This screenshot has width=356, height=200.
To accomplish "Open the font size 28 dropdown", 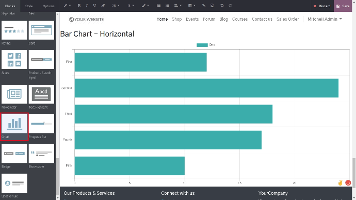I will point(116,6).
